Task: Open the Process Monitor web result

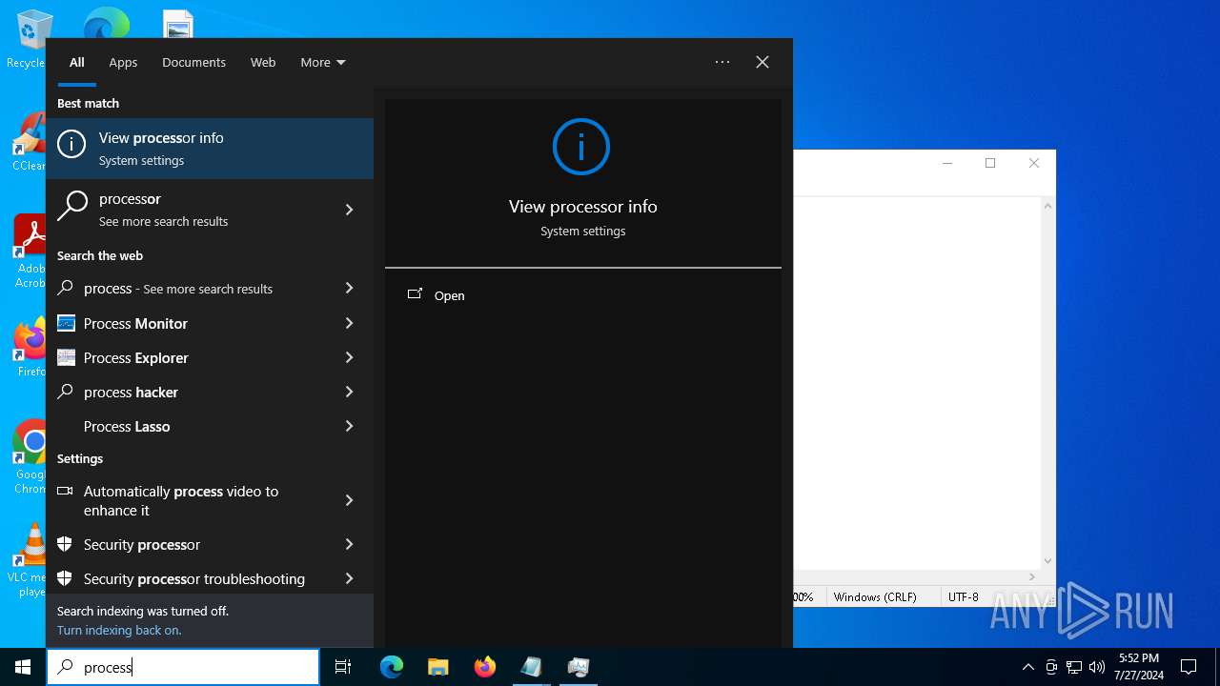Action: click(x=210, y=324)
